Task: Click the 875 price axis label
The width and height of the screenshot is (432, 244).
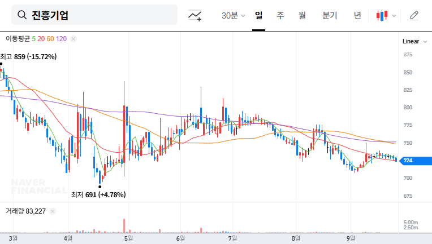Action: pyautogui.click(x=408, y=55)
